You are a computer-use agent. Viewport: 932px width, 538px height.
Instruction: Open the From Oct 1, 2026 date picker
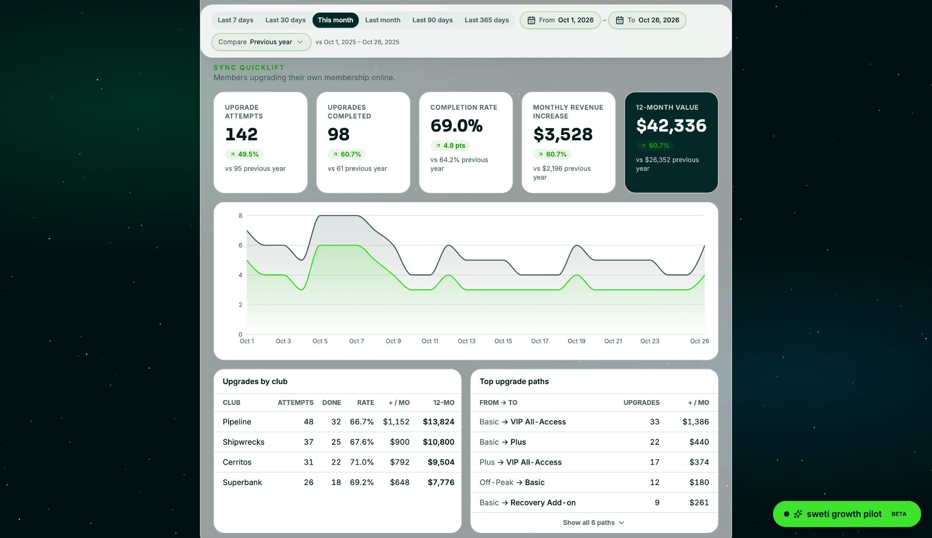560,20
